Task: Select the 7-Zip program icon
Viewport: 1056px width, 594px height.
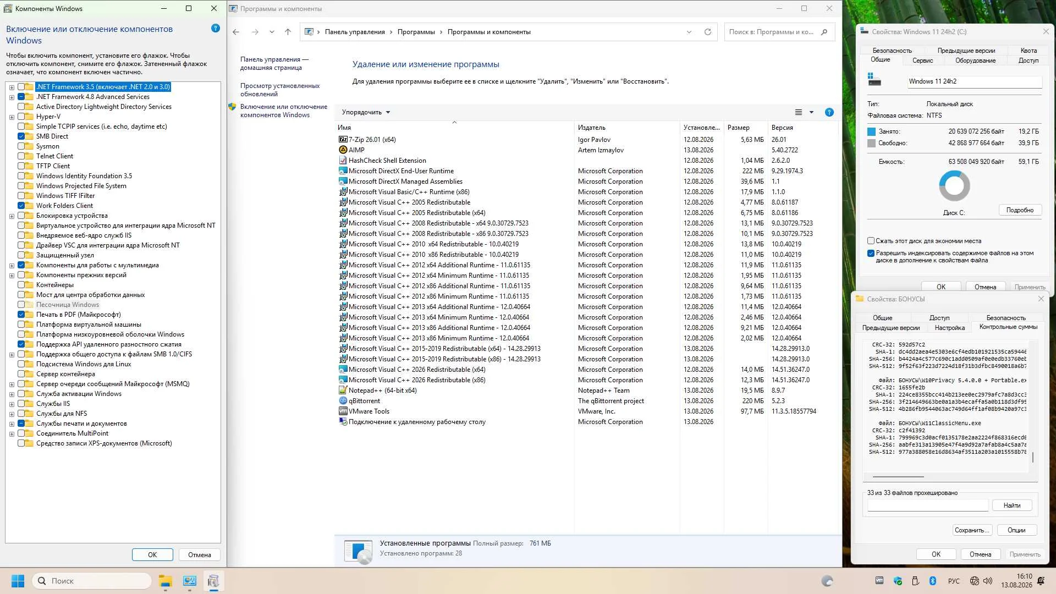Action: point(343,140)
